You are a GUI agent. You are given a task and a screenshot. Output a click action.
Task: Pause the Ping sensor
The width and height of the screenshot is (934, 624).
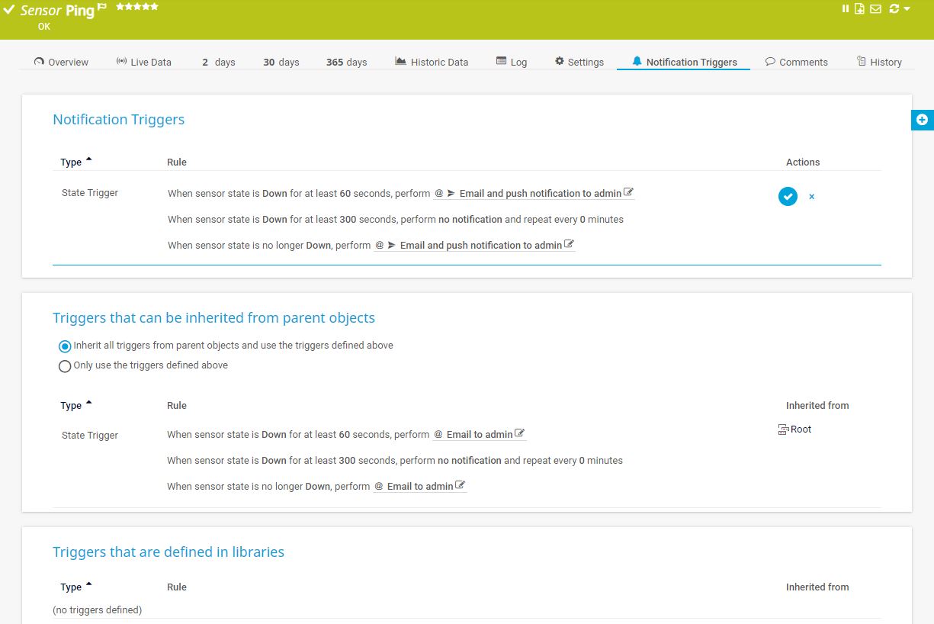click(846, 9)
